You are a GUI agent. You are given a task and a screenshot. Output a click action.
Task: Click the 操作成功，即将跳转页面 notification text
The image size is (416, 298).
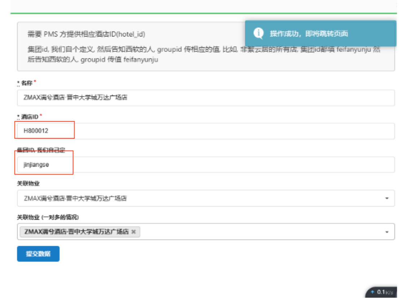[309, 34]
